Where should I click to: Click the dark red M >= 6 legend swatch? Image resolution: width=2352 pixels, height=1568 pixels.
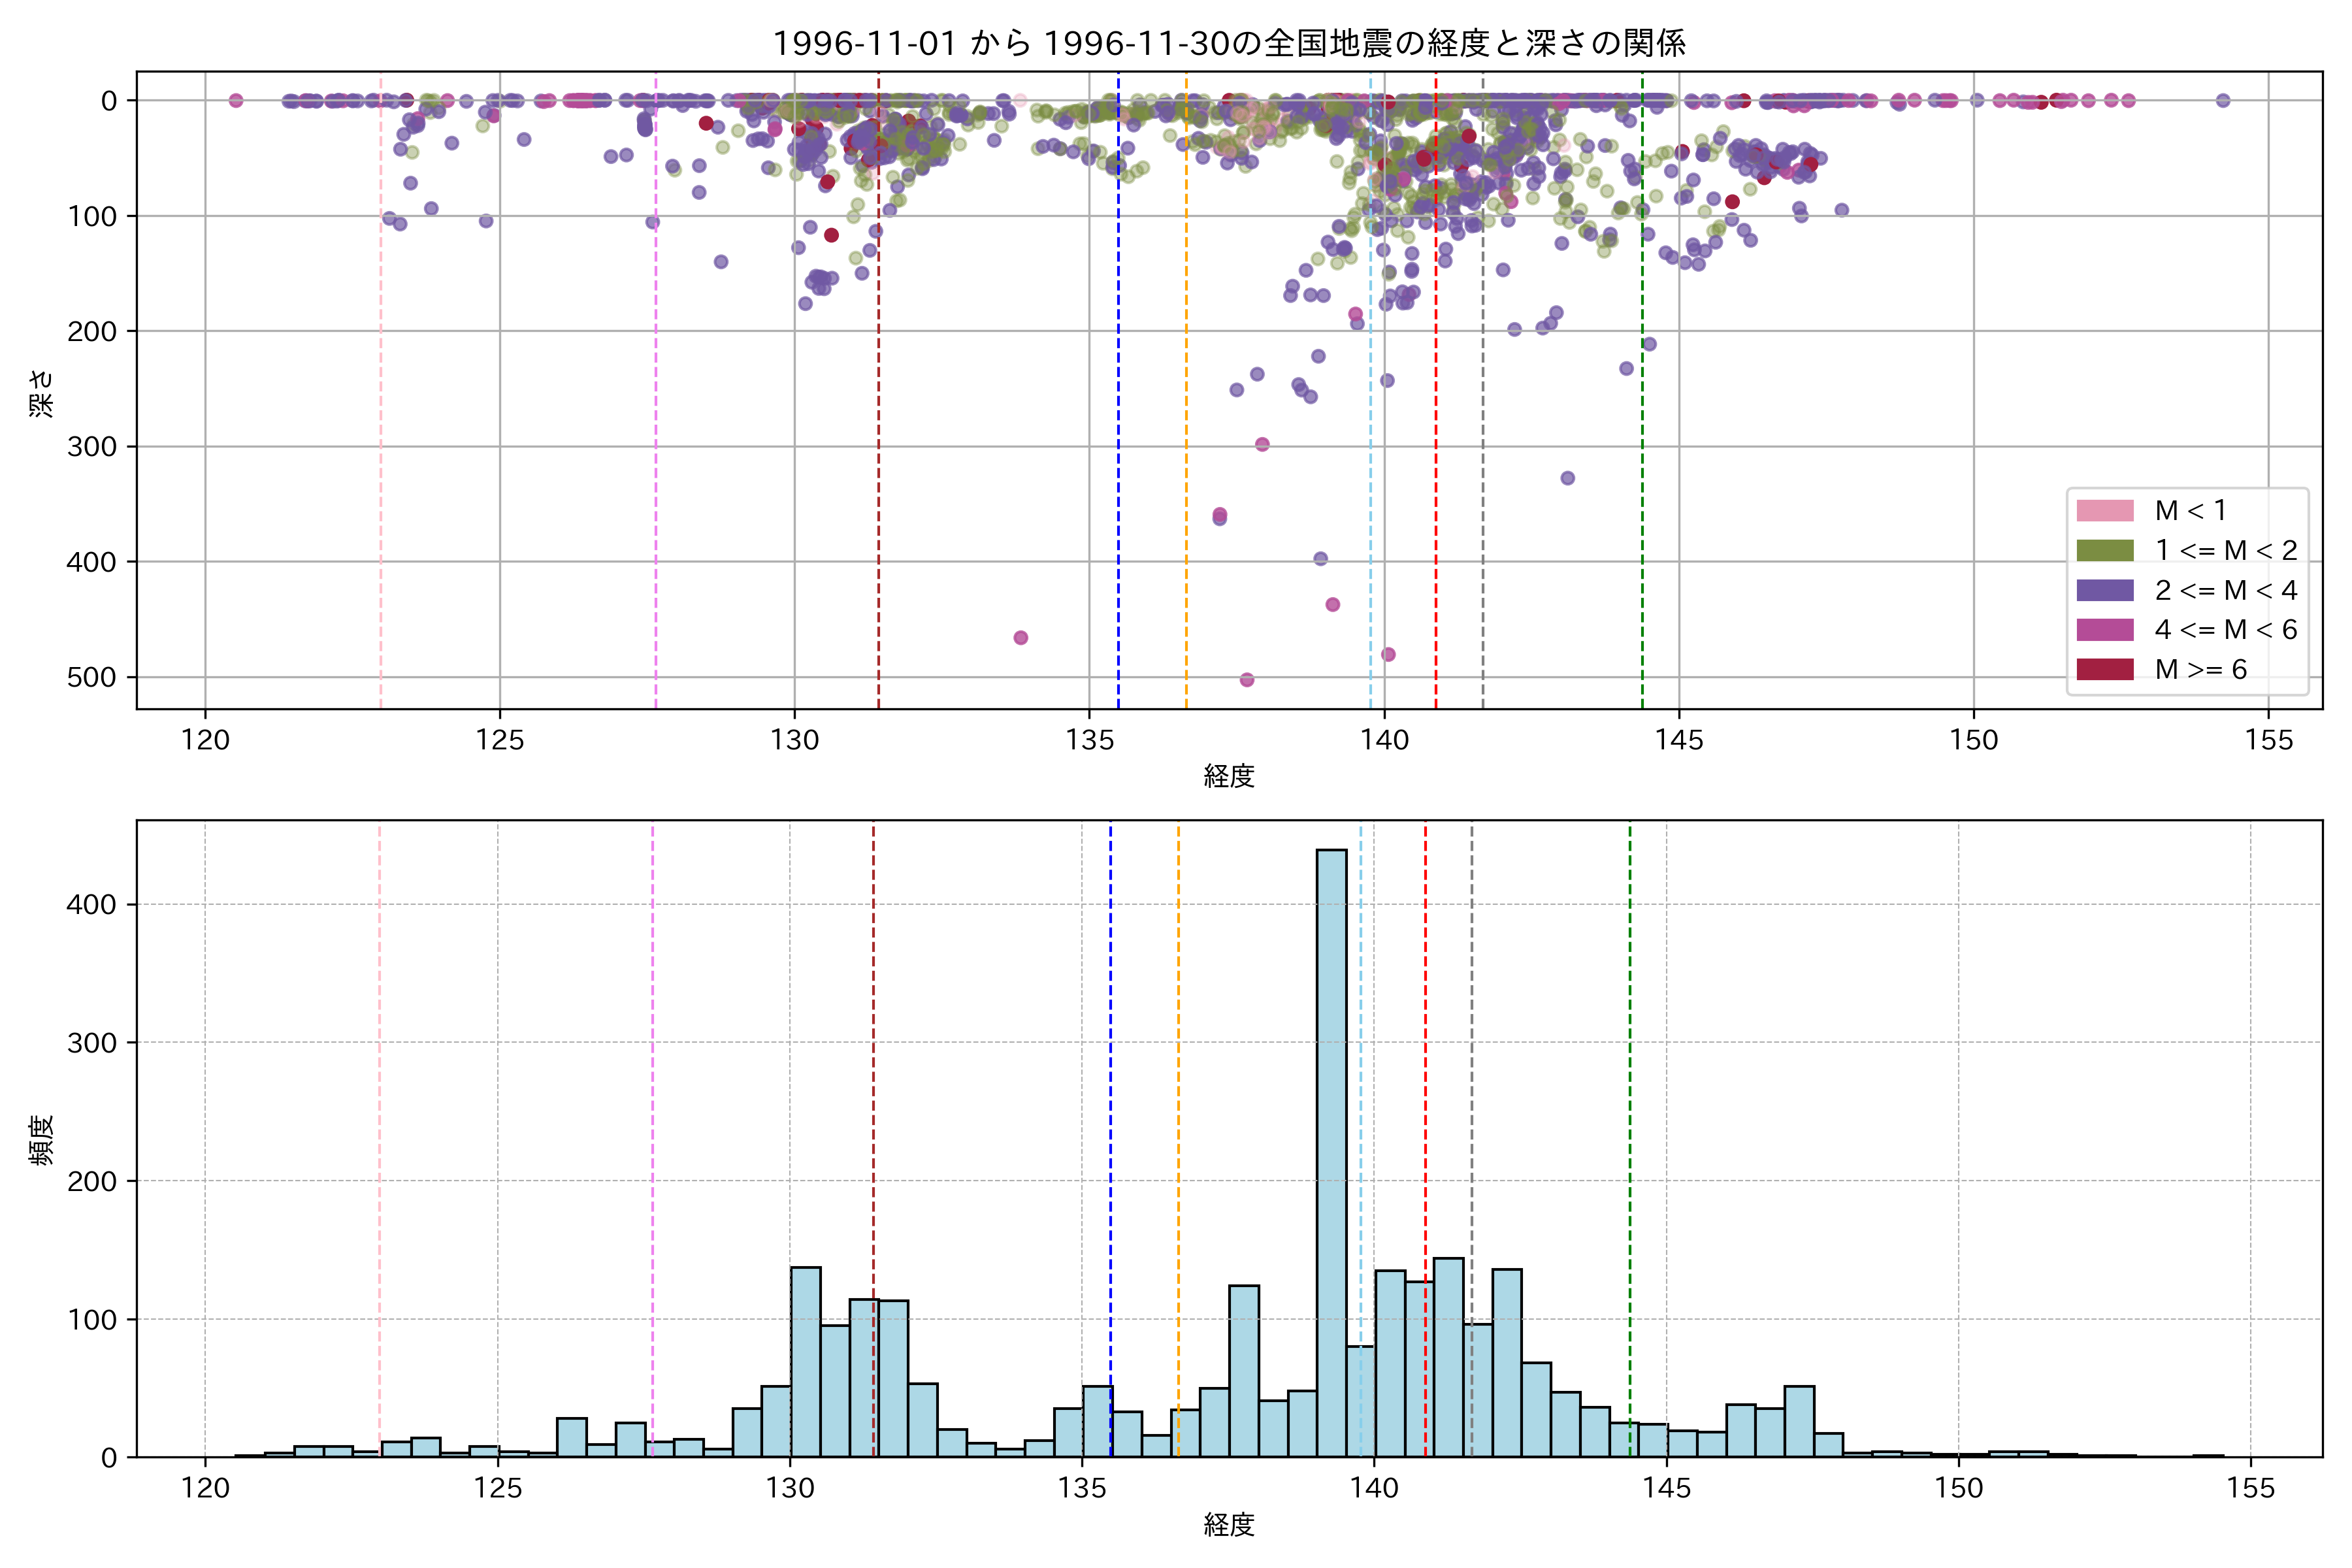coord(2104,669)
